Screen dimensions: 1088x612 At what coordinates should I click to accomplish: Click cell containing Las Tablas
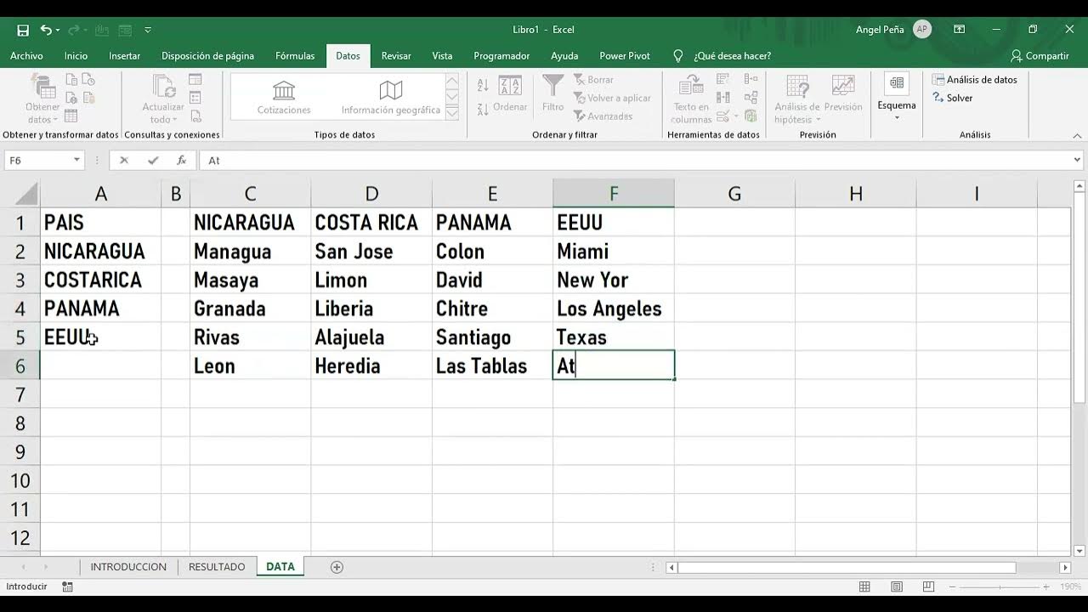pos(492,366)
